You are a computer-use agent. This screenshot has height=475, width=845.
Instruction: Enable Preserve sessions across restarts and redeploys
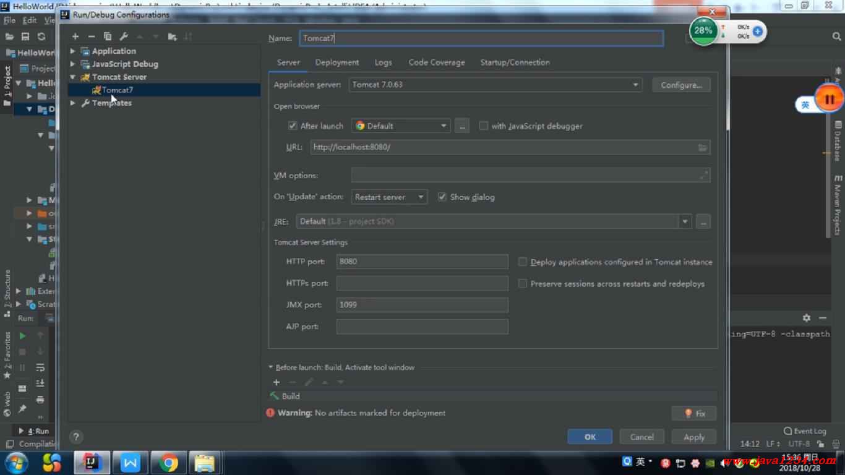523,283
